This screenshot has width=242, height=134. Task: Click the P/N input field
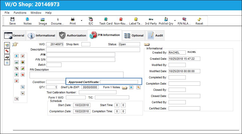[81, 55]
